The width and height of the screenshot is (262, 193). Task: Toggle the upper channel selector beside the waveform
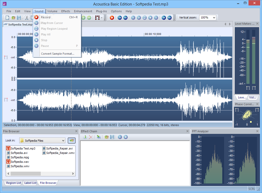[6, 57]
